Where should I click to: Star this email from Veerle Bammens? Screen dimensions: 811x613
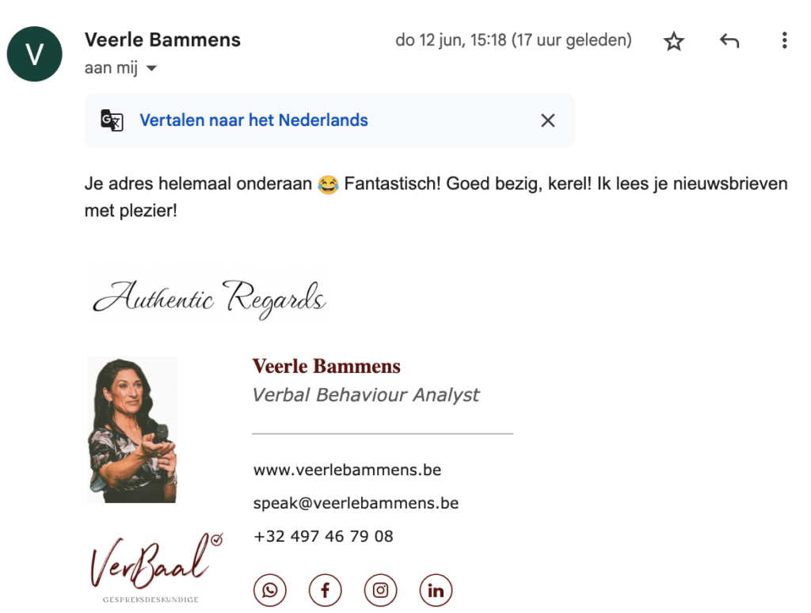click(673, 41)
